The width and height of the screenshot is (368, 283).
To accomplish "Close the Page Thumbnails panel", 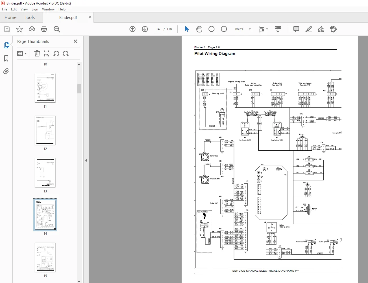I will click(75, 41).
